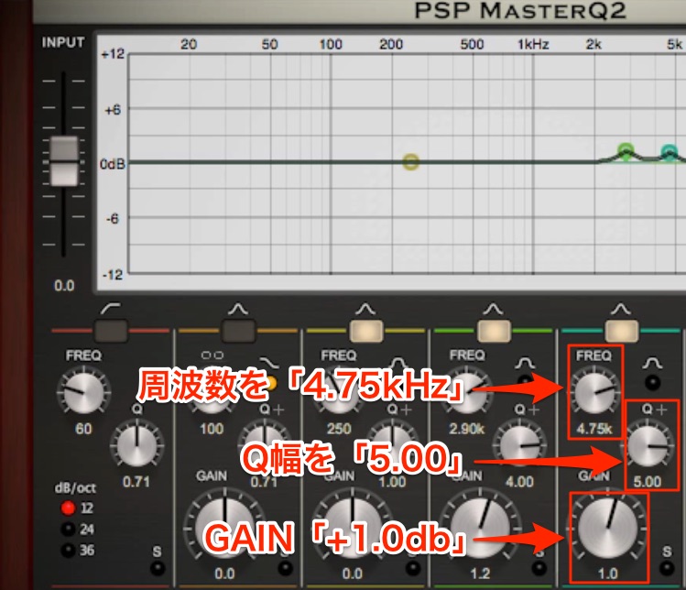Select the teal band node on the EQ graph
The width and height of the screenshot is (686, 590).
[x=670, y=152]
